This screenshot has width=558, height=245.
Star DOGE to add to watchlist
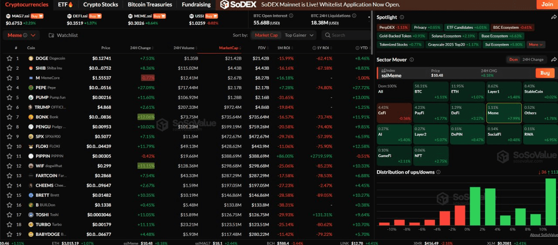click(9, 58)
